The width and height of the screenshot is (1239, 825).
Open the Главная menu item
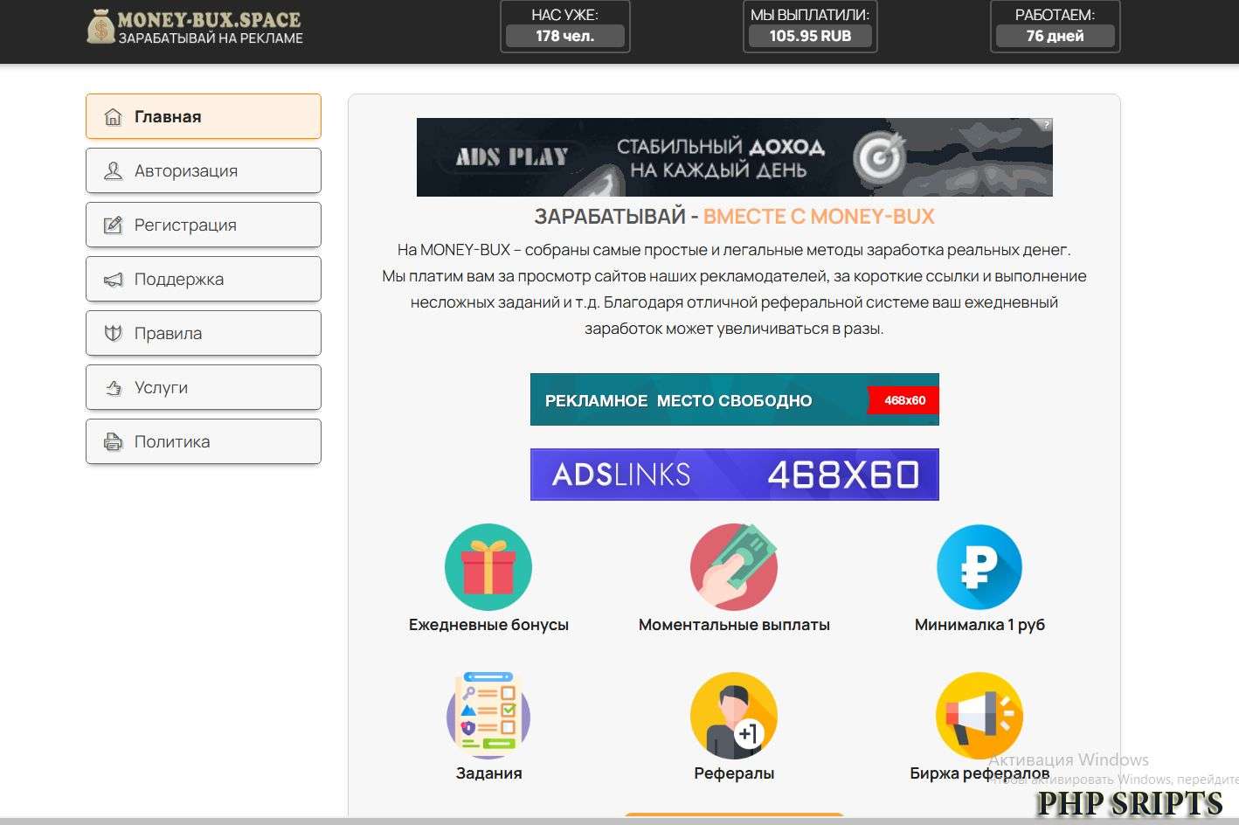pos(204,116)
